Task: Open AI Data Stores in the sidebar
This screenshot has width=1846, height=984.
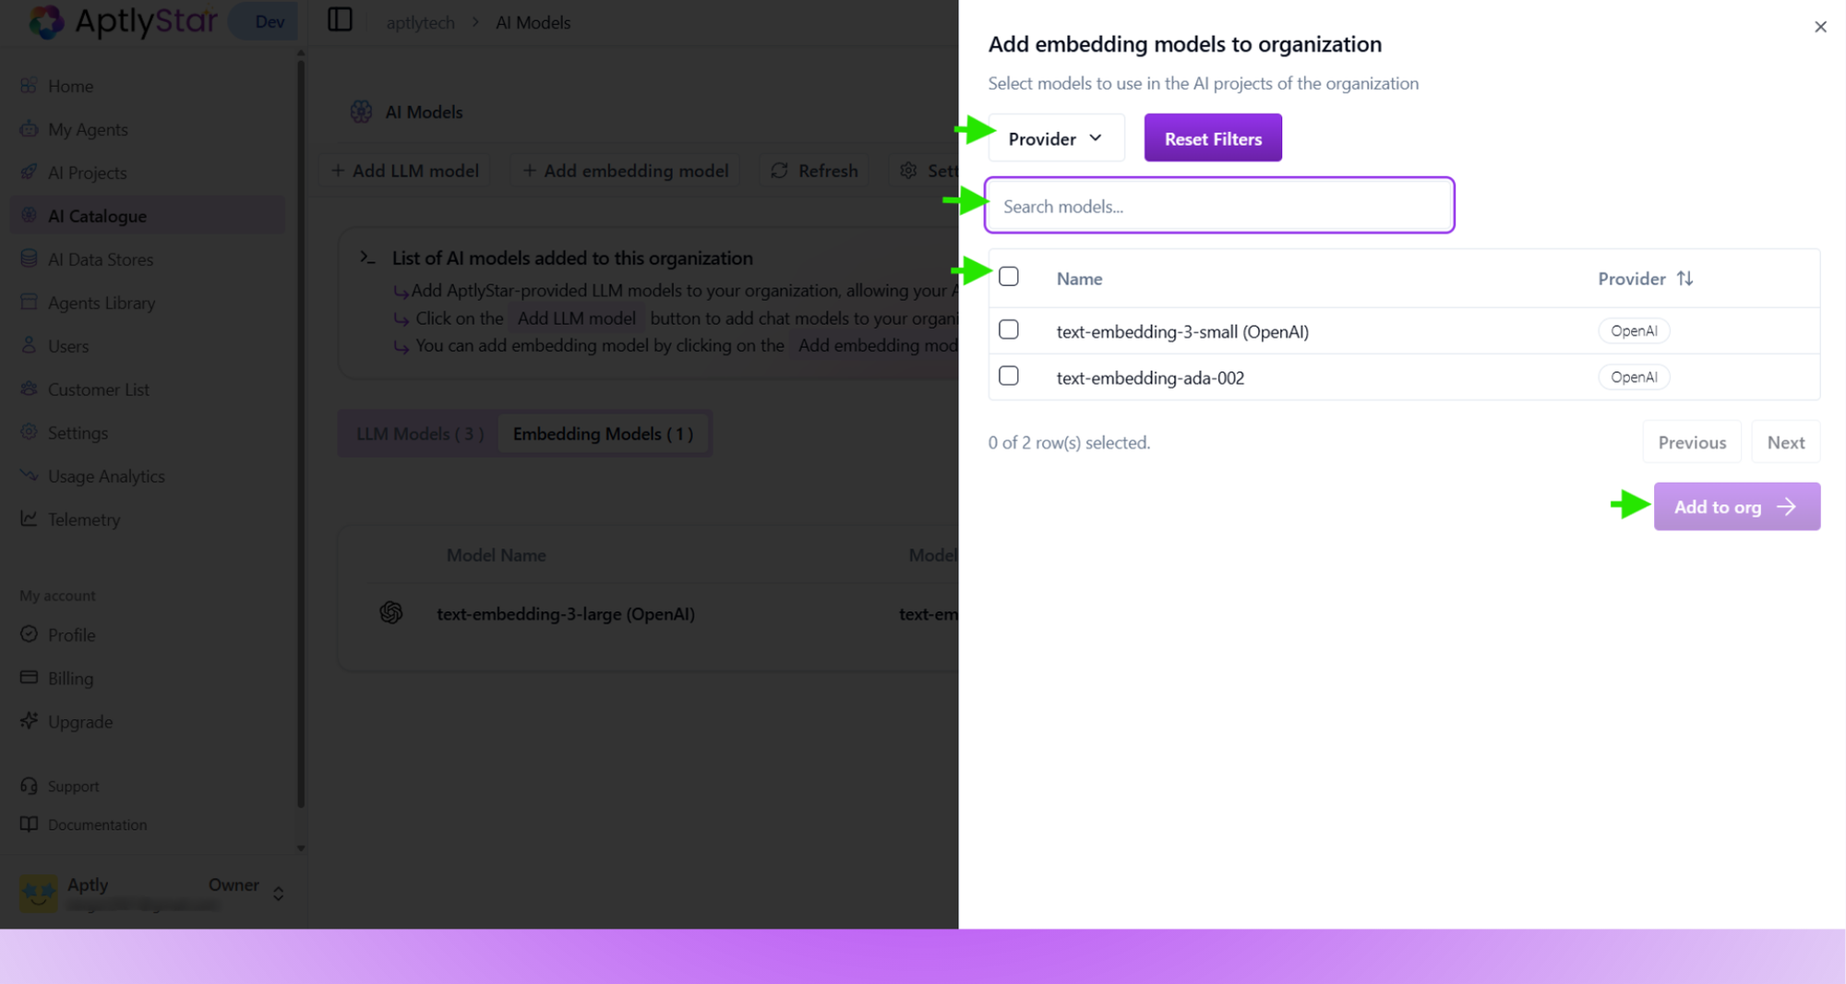Action: 29,258
